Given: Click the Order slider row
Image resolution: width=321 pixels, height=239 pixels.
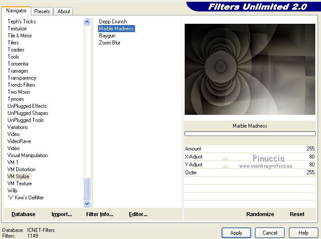Looking at the screenshot, I should pyautogui.click(x=250, y=173).
